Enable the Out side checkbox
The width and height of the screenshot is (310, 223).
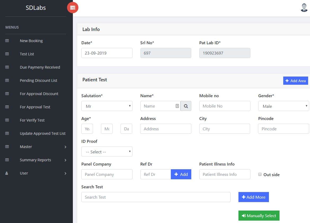pyautogui.click(x=260, y=175)
